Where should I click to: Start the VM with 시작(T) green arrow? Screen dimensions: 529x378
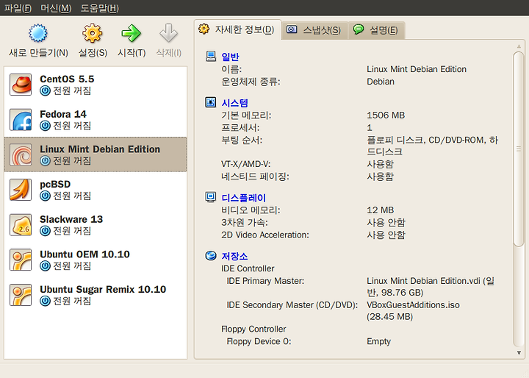click(131, 33)
